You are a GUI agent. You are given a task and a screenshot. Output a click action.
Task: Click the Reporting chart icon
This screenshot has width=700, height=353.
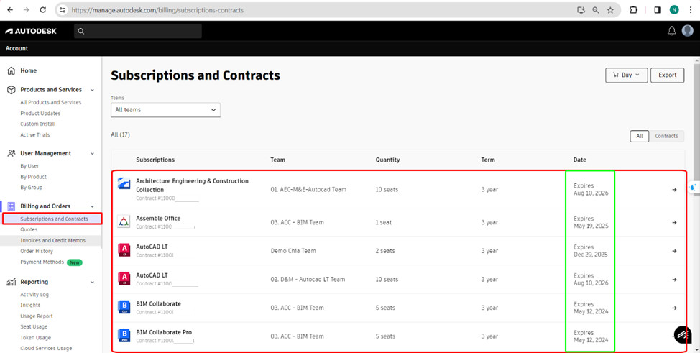coord(11,282)
